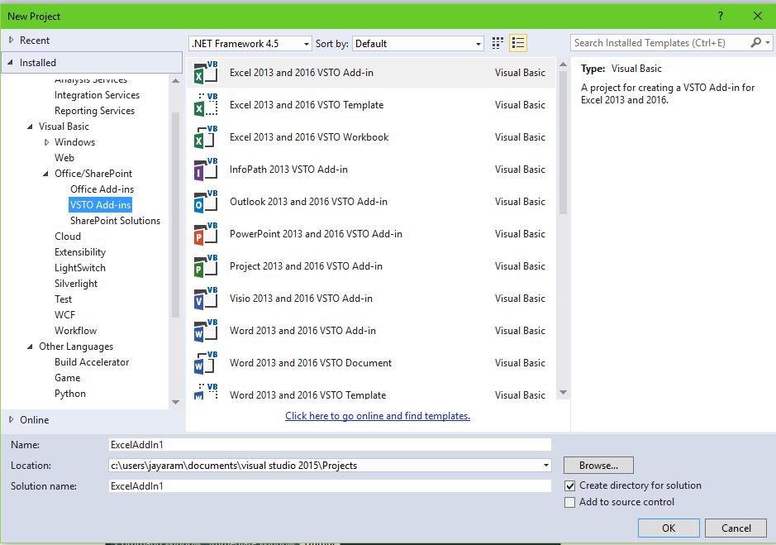Select the Excel VSTO Workbook project icon
The image size is (776, 545).
click(x=206, y=136)
